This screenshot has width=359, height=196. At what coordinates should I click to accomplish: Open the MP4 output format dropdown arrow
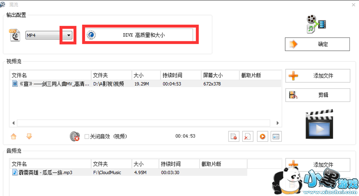click(x=68, y=35)
